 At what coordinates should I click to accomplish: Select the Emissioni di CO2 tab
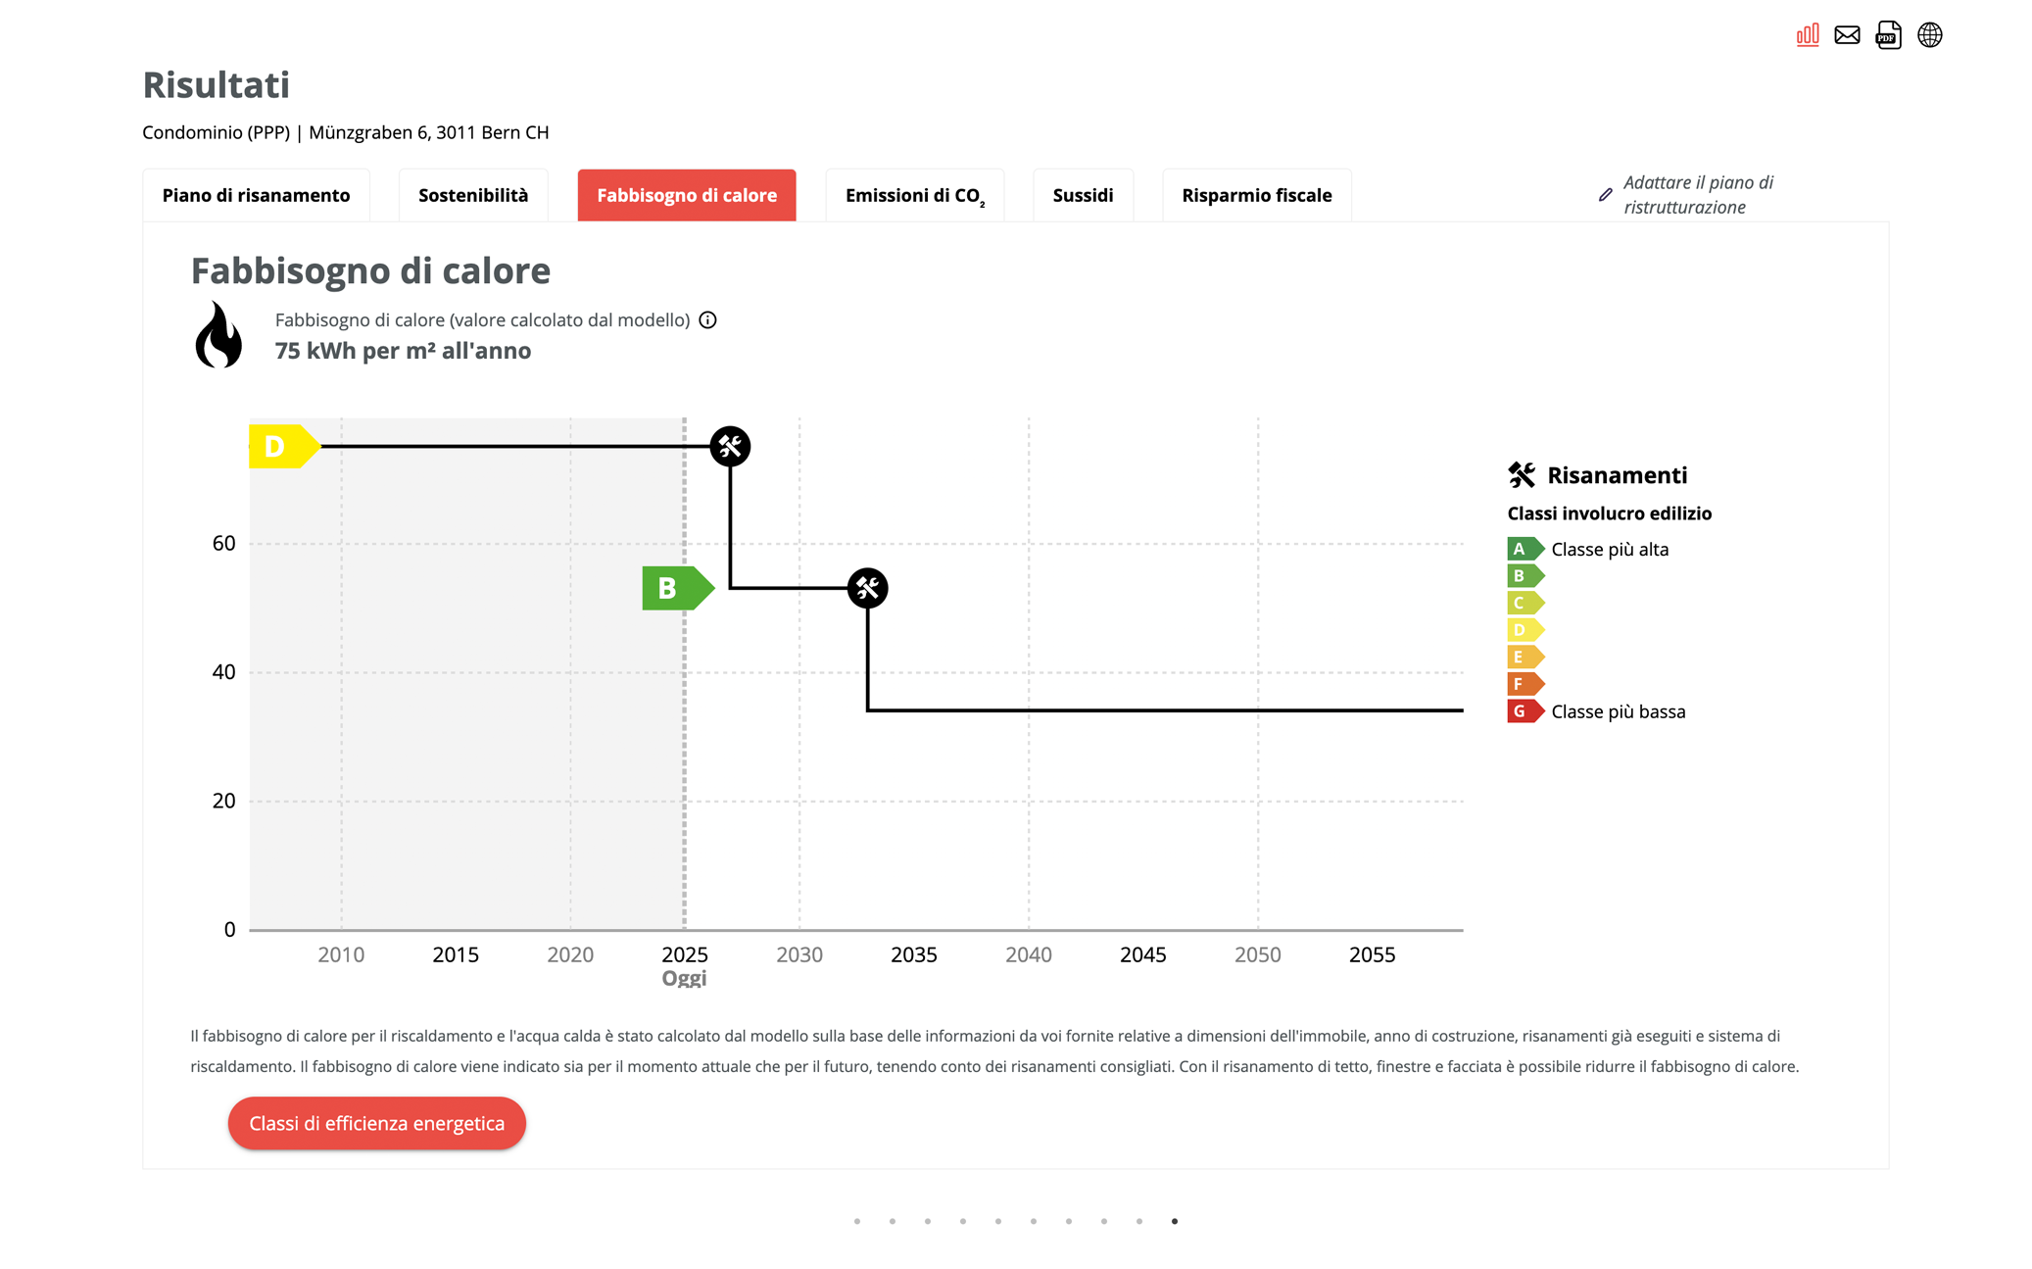click(914, 195)
